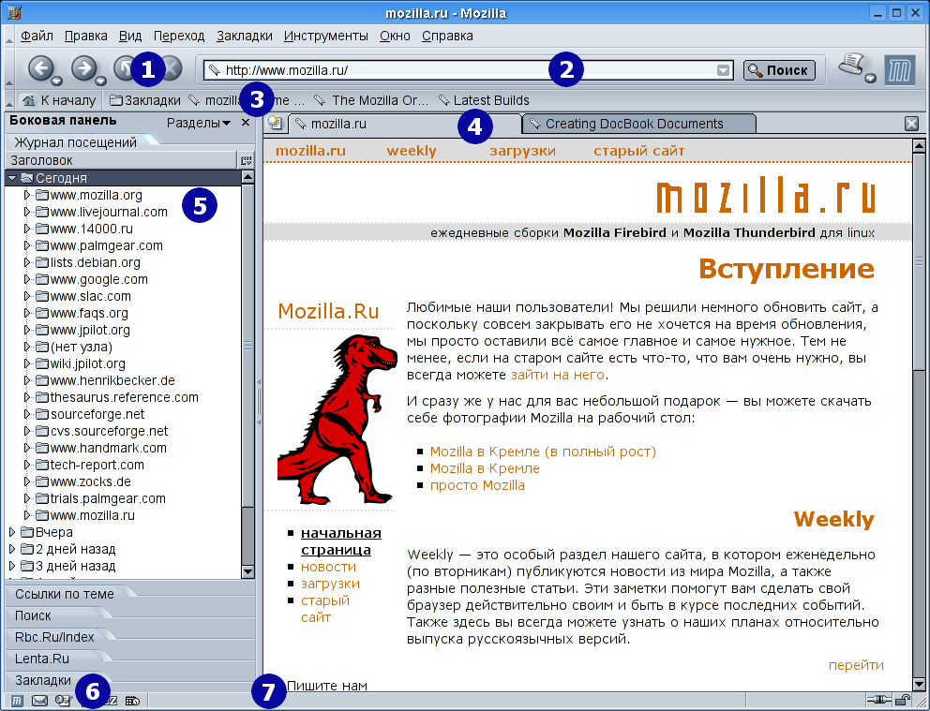Follow the weekly link in page navigation
The width and height of the screenshot is (930, 711).
412,151
